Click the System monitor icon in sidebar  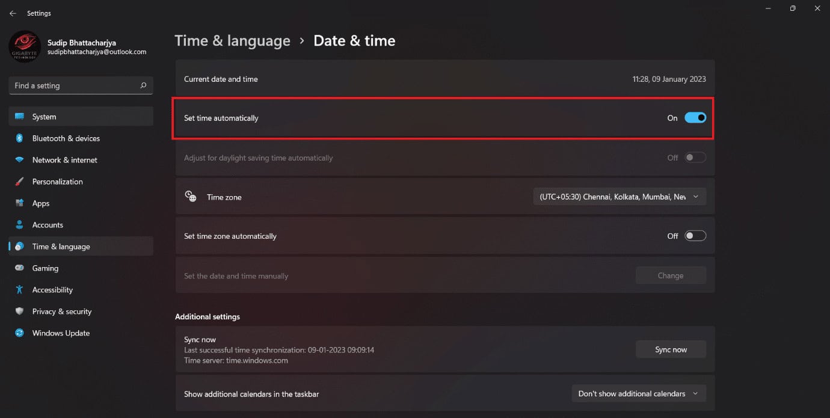pyautogui.click(x=20, y=117)
